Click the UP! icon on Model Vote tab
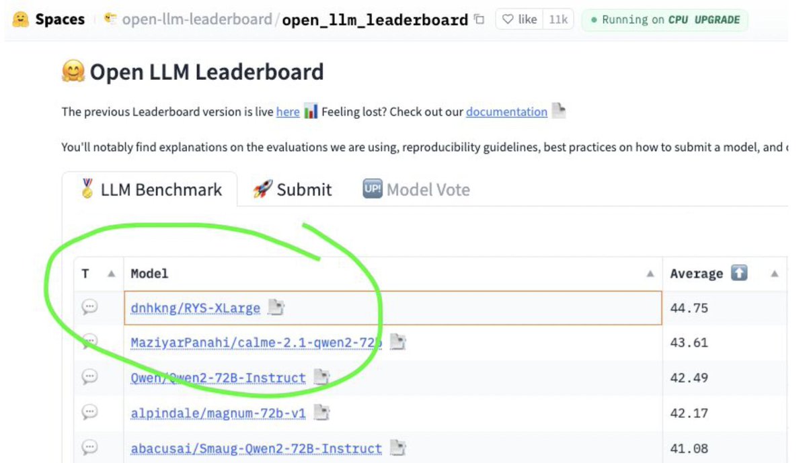This screenshot has width=807, height=463. click(372, 189)
